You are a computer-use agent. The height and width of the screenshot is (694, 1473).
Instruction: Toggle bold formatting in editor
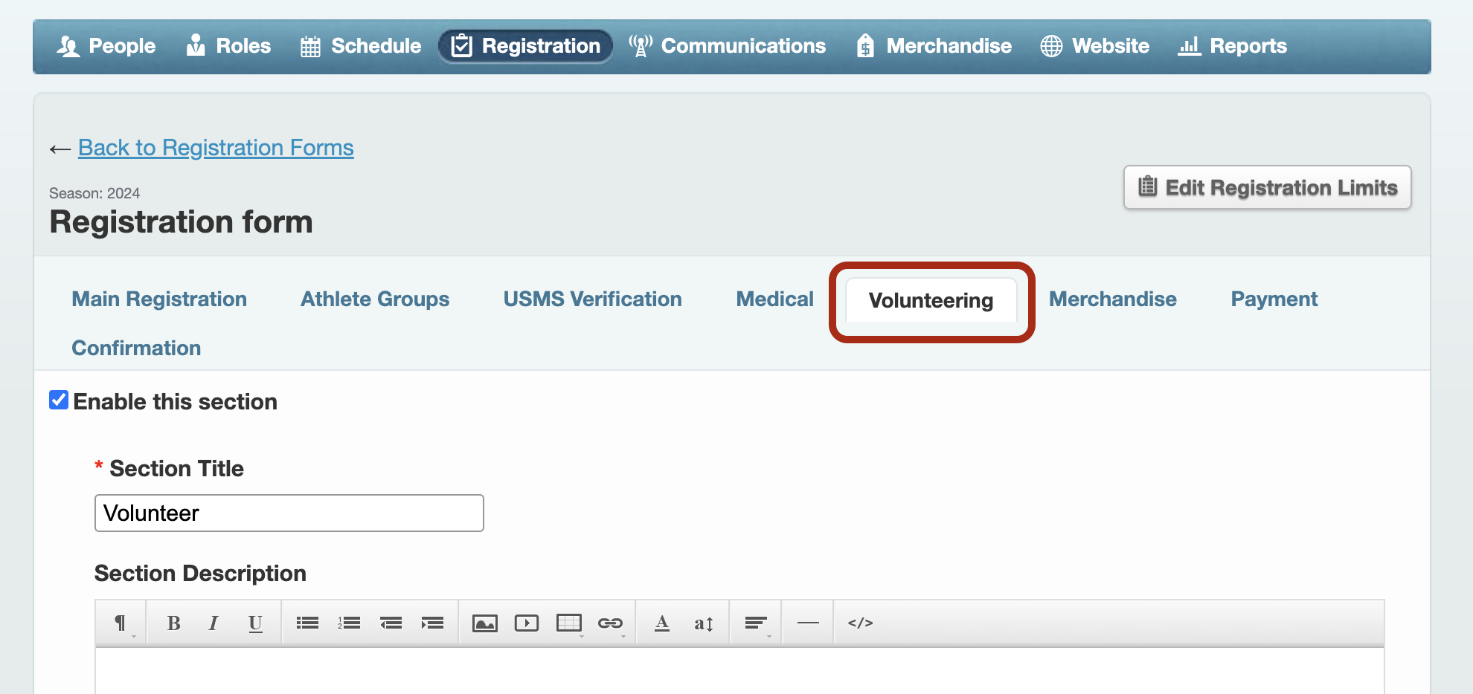[173, 623]
